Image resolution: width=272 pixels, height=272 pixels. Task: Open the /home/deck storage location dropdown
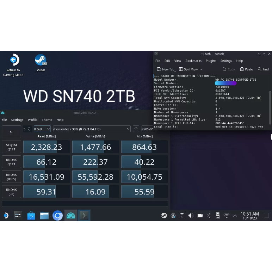click(x=92, y=129)
